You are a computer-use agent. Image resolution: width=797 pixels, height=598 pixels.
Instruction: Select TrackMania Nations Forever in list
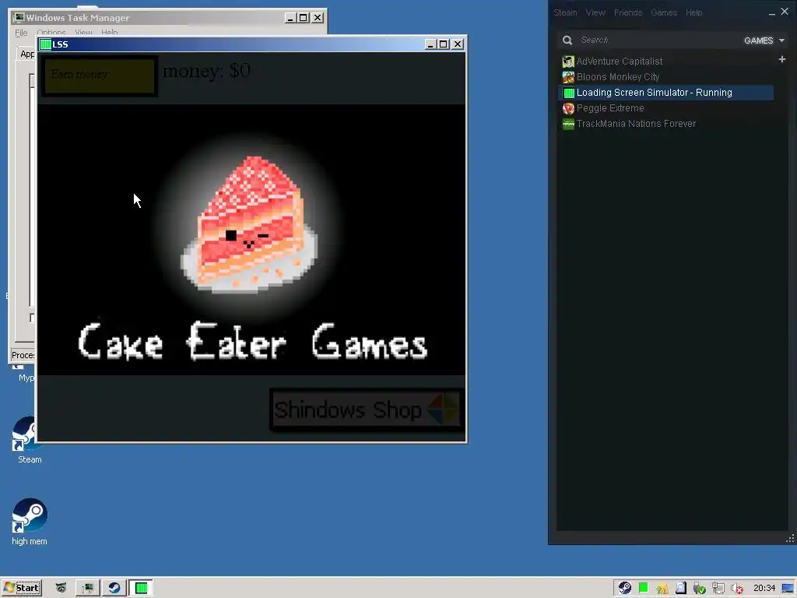(636, 124)
